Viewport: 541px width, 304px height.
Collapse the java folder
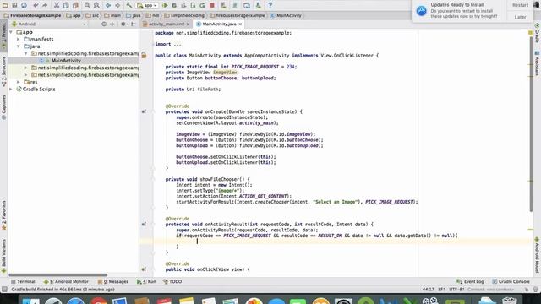pos(19,46)
